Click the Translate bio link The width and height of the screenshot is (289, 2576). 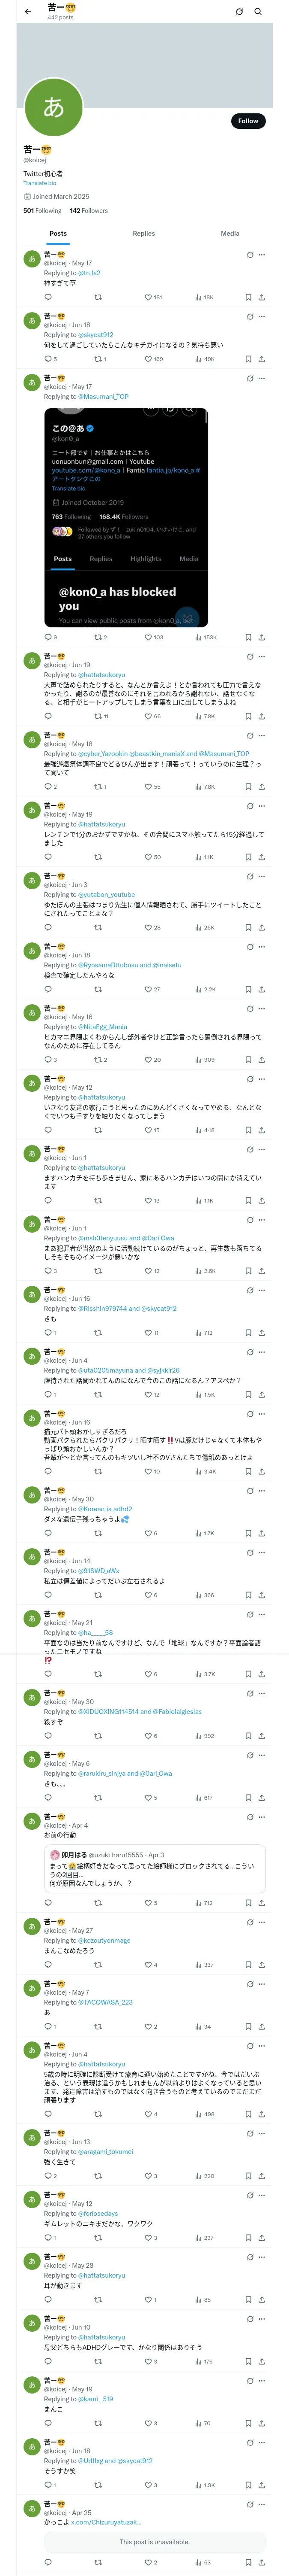click(40, 183)
